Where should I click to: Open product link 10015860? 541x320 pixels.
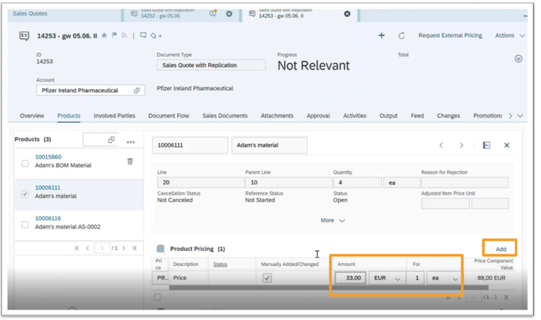[48, 157]
